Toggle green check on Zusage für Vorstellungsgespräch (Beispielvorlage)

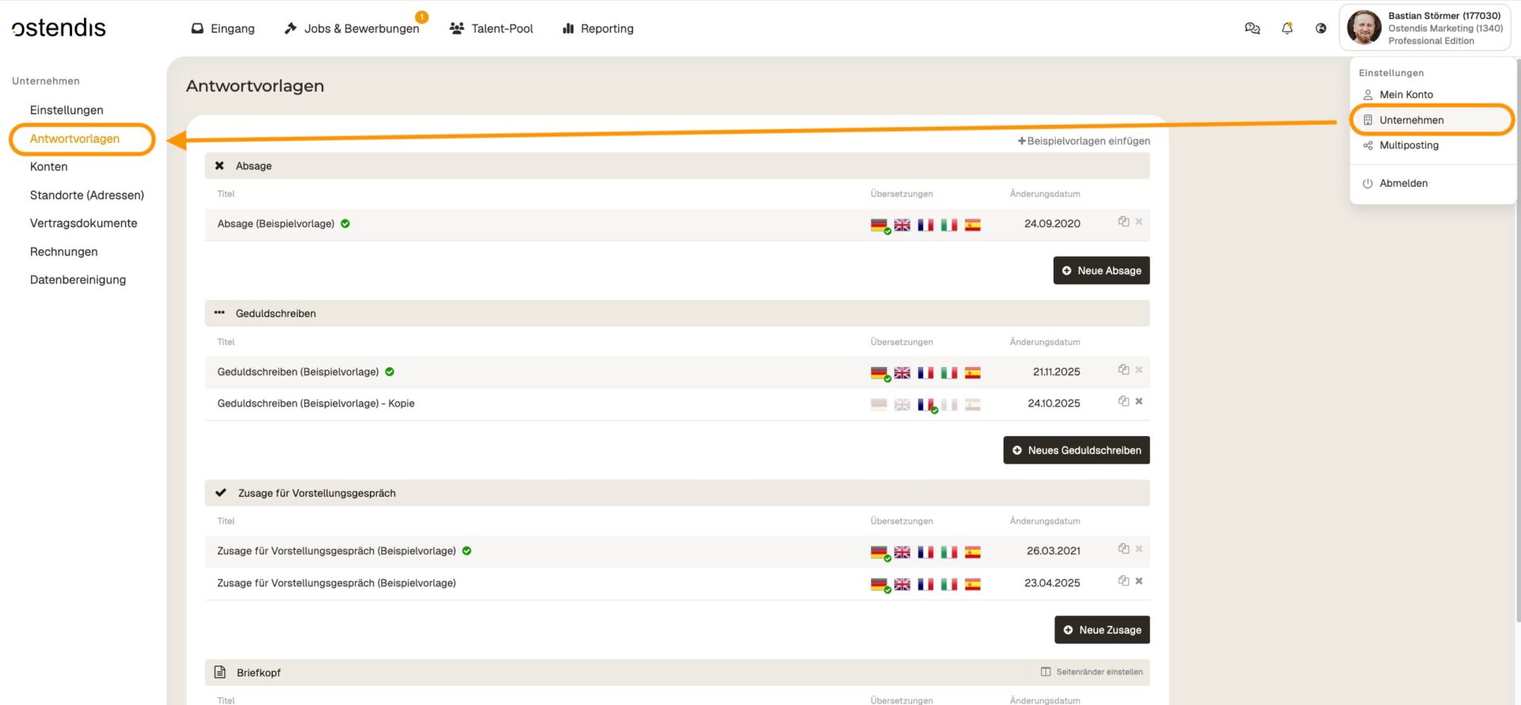467,551
